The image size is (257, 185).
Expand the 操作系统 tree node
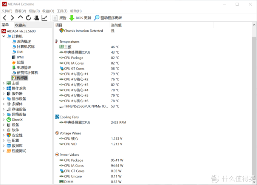(x=4, y=88)
